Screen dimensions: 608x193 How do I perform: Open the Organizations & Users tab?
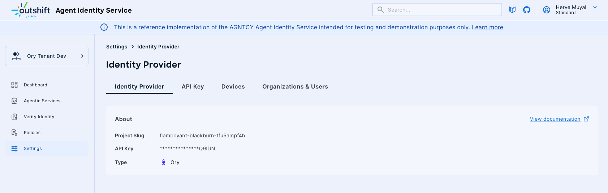[295, 86]
